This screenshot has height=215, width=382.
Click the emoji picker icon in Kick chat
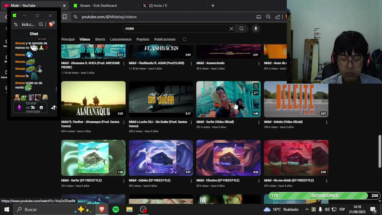tap(41, 108)
